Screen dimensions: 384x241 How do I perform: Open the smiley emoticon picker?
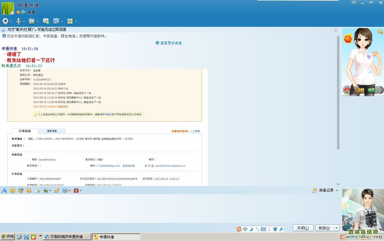13,190
